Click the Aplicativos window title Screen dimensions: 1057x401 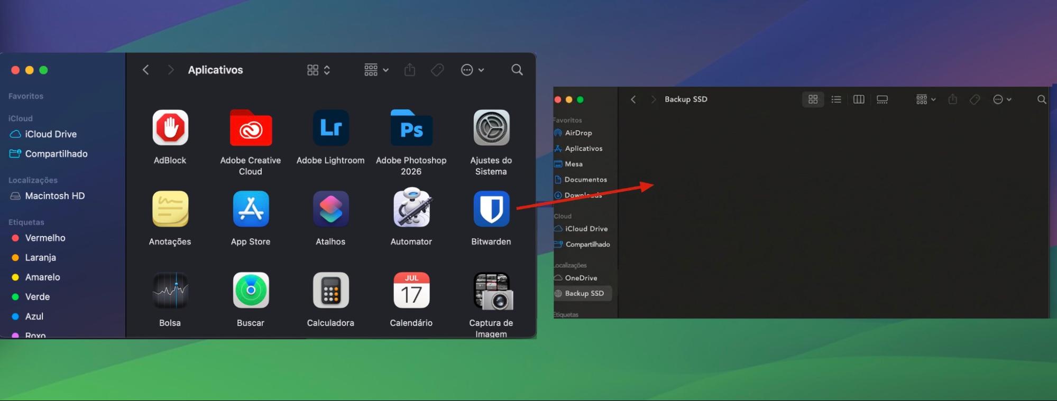pos(215,70)
